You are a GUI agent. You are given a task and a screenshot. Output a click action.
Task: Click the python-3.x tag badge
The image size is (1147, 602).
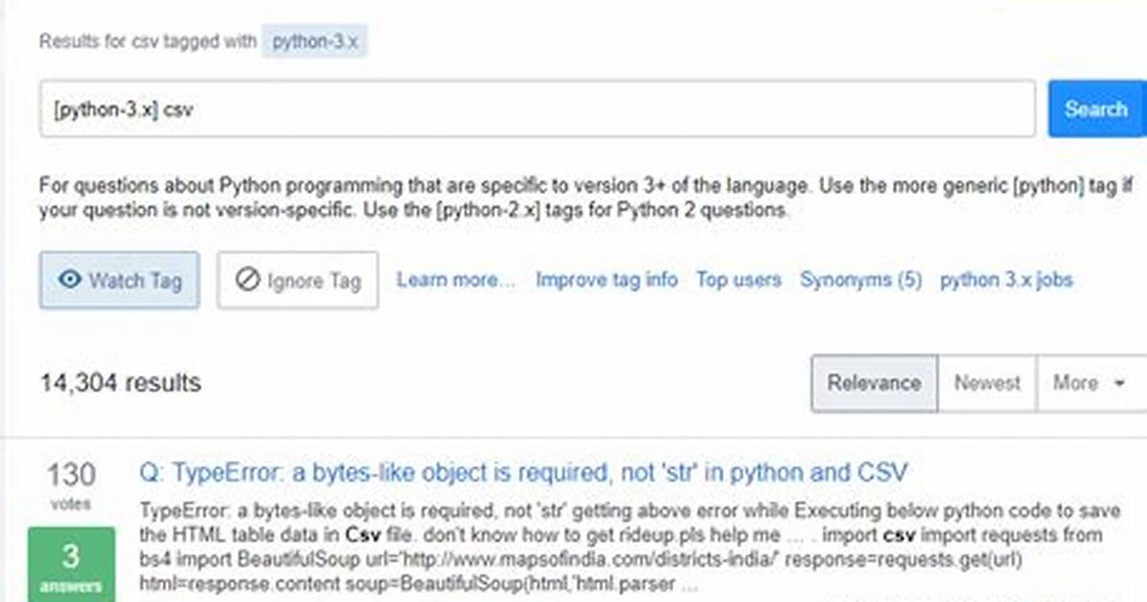click(x=315, y=41)
